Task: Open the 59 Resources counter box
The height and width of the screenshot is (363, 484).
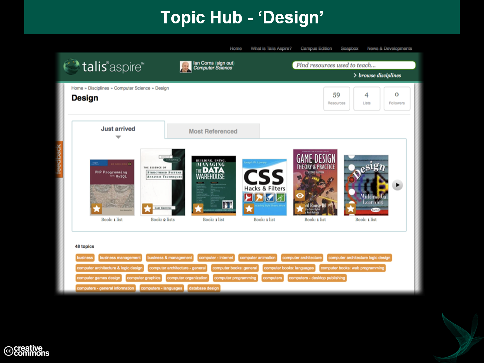Action: tap(336, 99)
